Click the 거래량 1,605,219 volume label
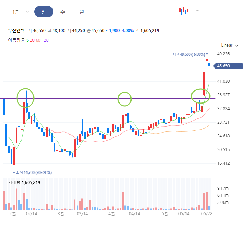This screenshot has width=244, height=229. coord(24,182)
